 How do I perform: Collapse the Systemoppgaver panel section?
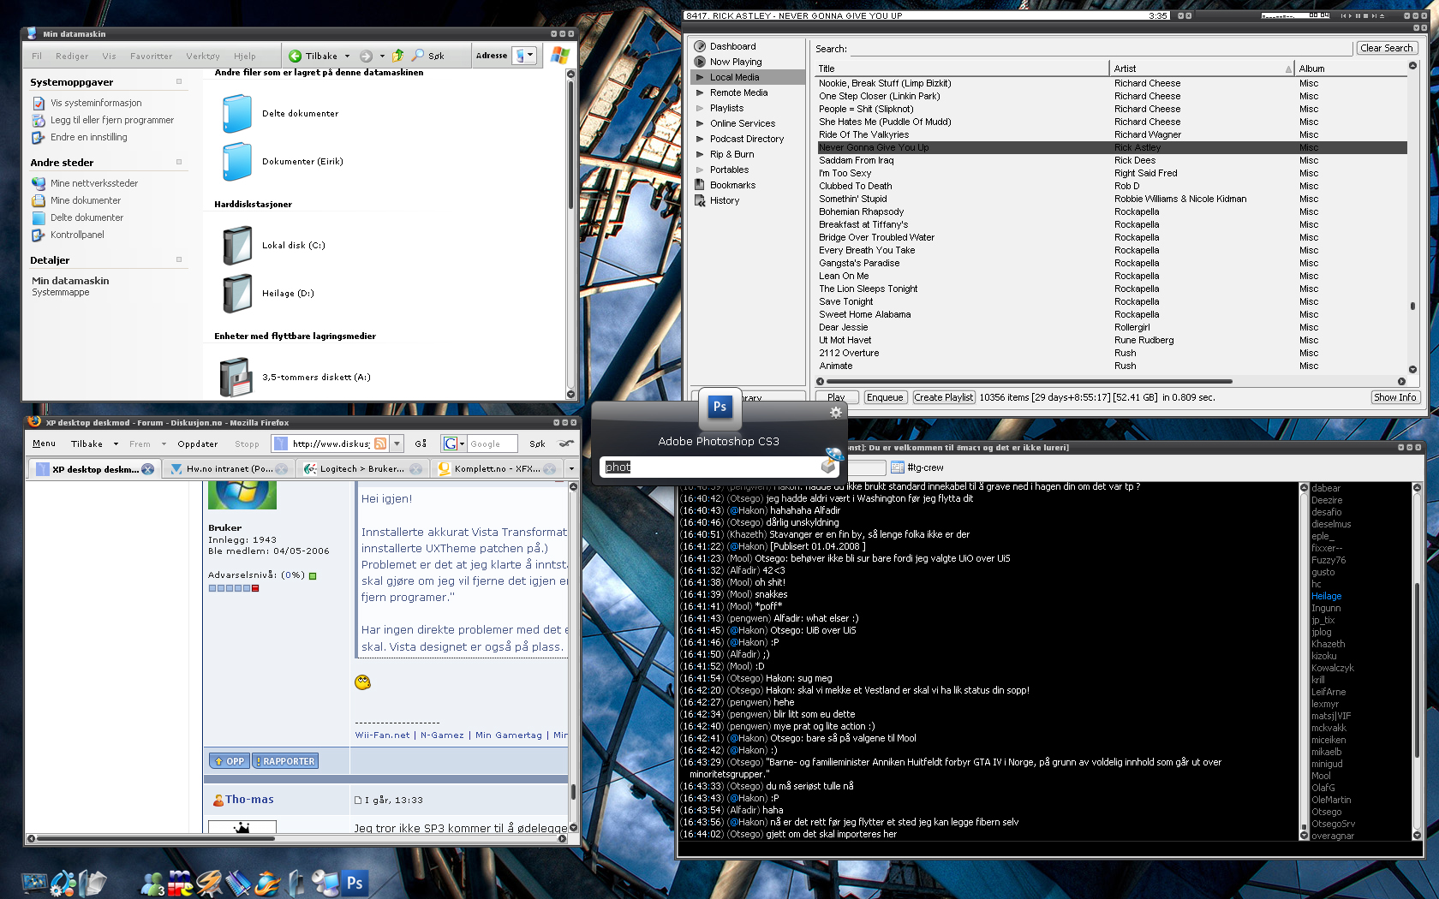point(179,82)
